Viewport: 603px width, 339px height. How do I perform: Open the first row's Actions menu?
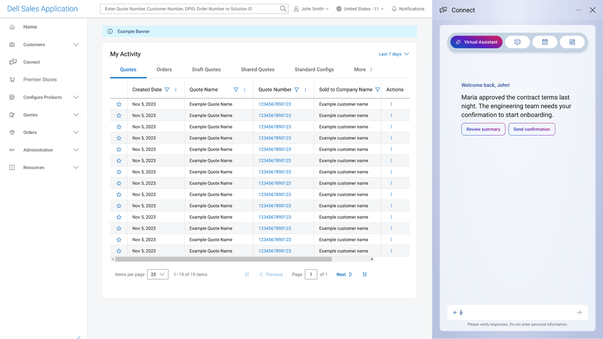(x=391, y=104)
